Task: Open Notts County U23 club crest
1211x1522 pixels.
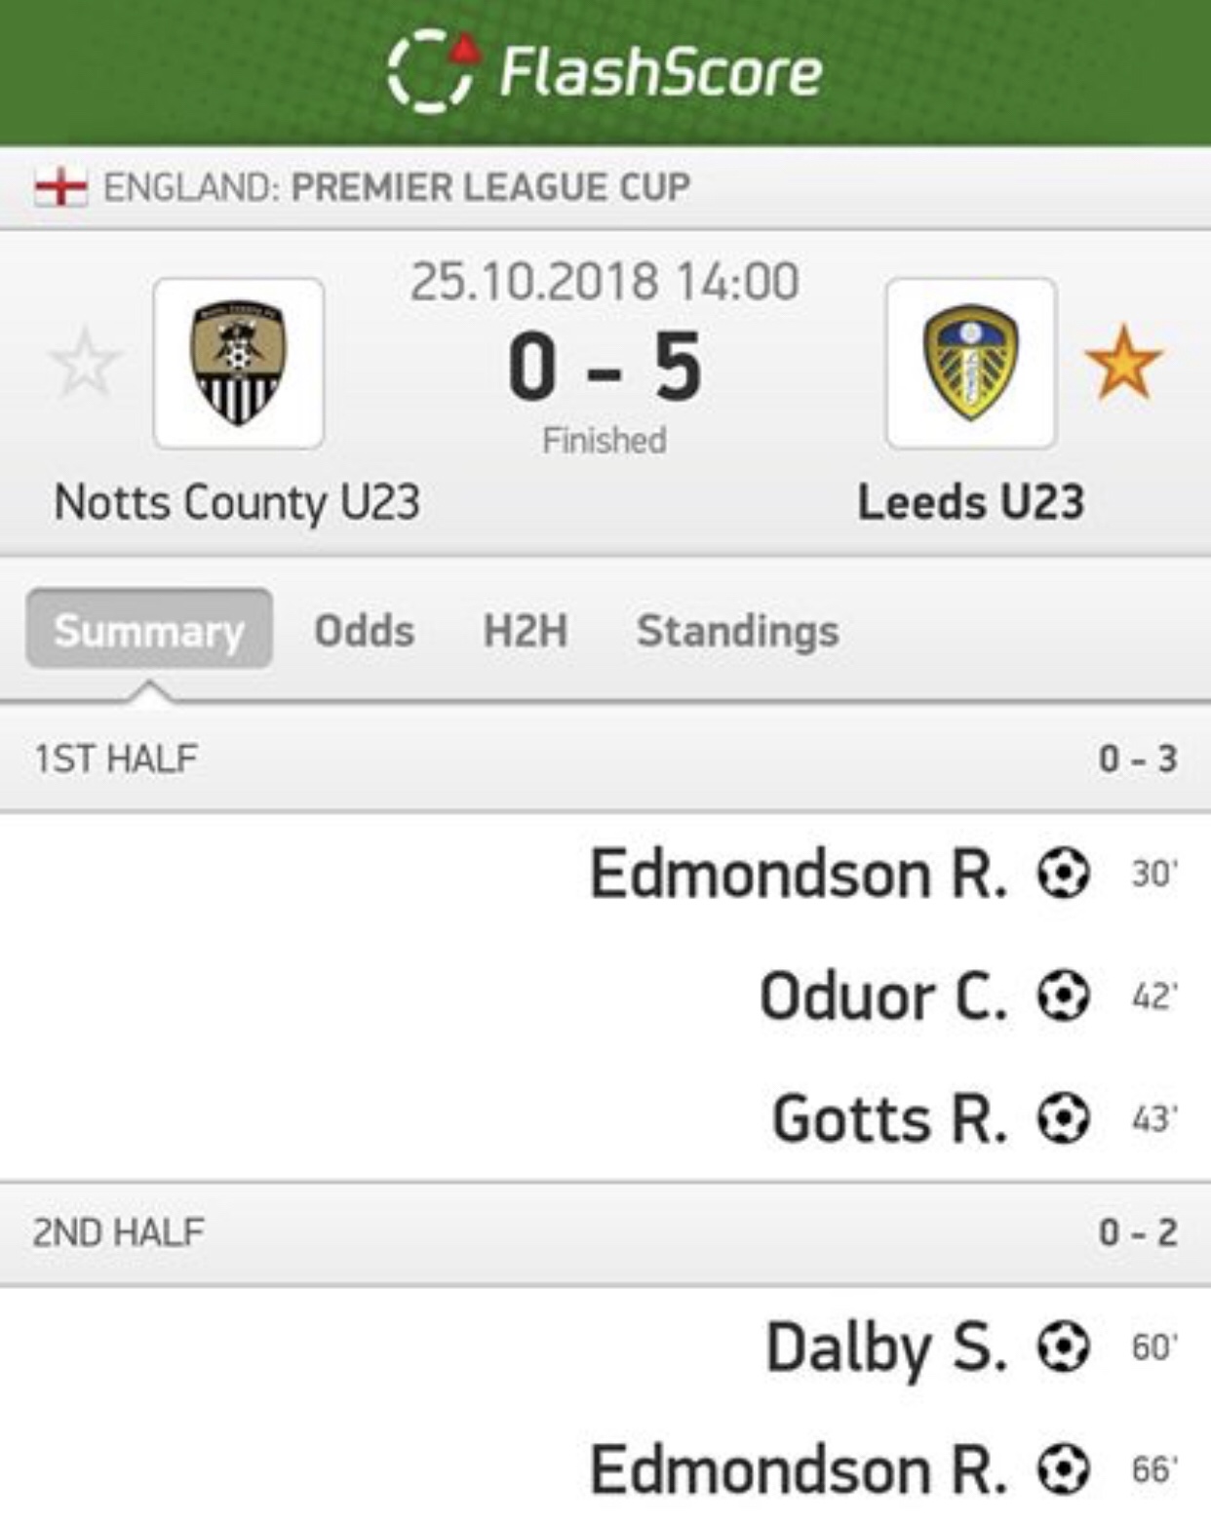Action: 239,364
